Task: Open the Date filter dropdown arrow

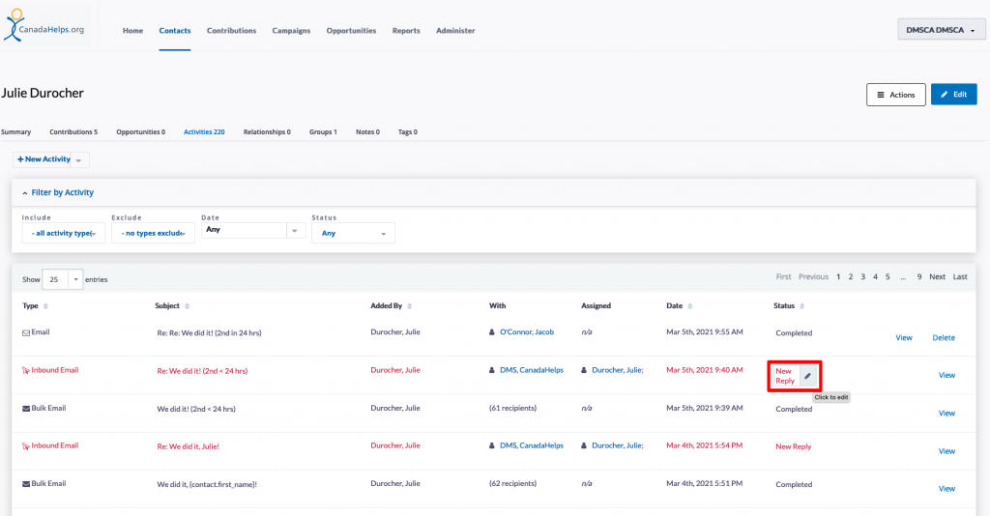Action: (295, 231)
